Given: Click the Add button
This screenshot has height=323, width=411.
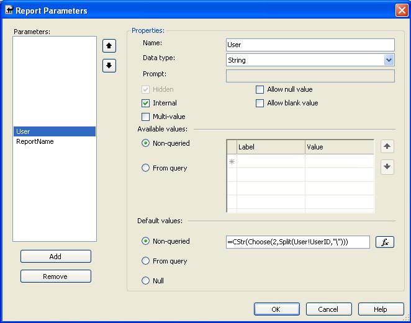Looking at the screenshot, I should coord(55,257).
